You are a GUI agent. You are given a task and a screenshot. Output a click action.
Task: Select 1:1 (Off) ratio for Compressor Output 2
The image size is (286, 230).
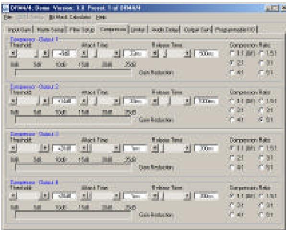232,101
